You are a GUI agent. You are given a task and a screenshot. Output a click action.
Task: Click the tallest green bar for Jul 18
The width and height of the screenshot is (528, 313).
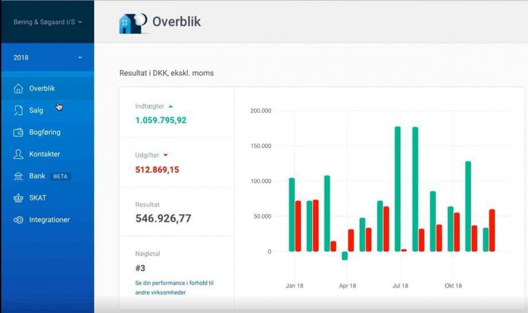pyautogui.click(x=398, y=189)
